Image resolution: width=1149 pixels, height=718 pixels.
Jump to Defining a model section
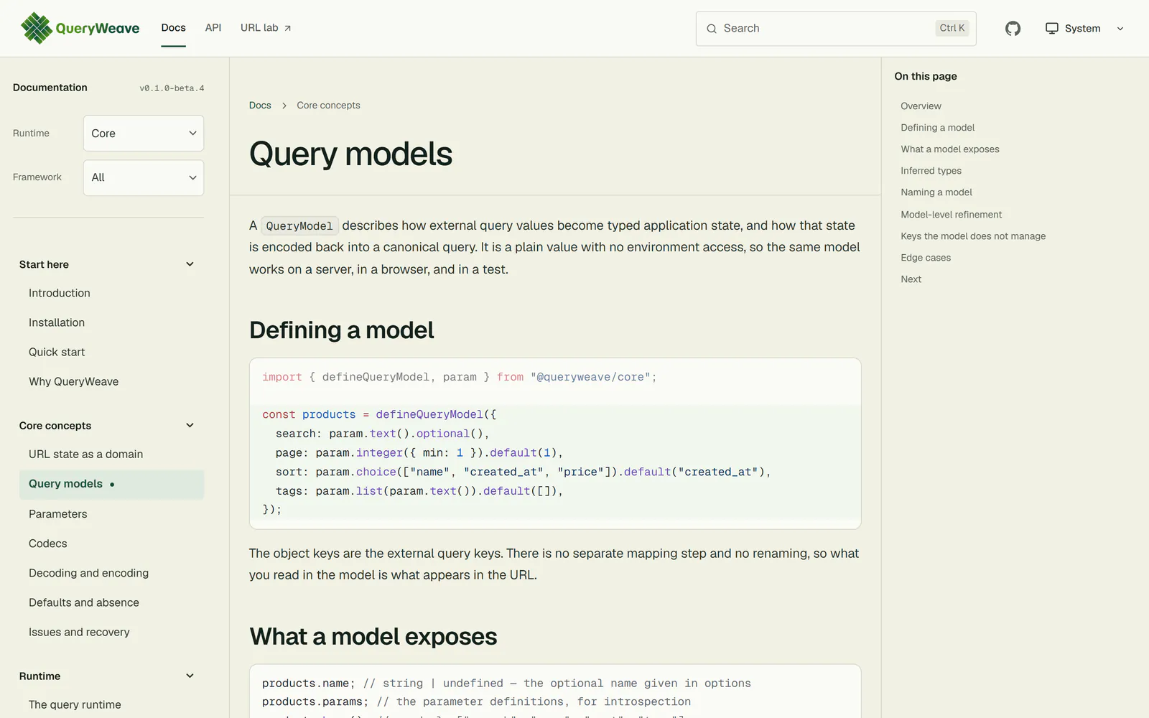point(938,127)
